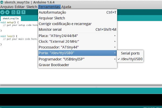Image resolution: width=162 pixels, height=108 pixels.
Task: Save the sketch with the down-arrow icon
Action: point(23,12)
